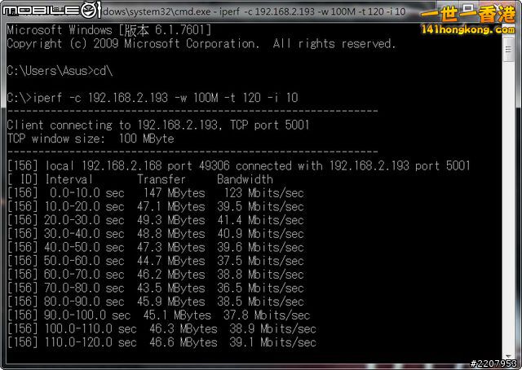The image size is (522, 370).
Task: Click the #2207953 image number label
Action: [x=493, y=363]
